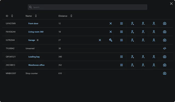
Task: Open the Loading bay link
Action: [x=34, y=57]
